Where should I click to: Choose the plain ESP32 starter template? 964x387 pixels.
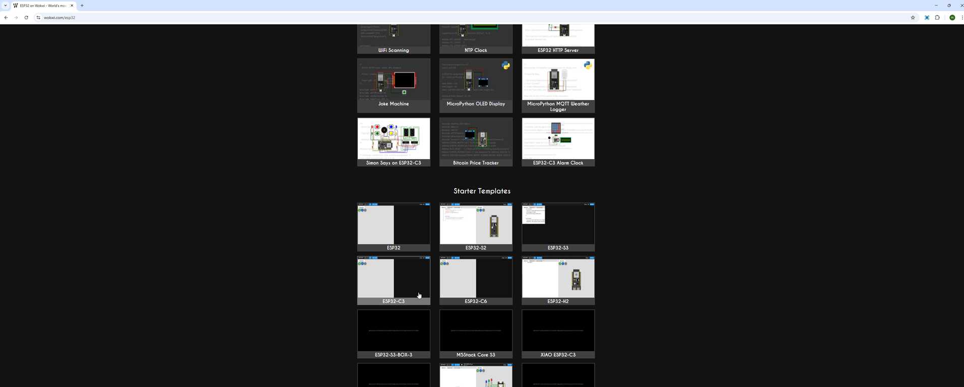point(394,227)
